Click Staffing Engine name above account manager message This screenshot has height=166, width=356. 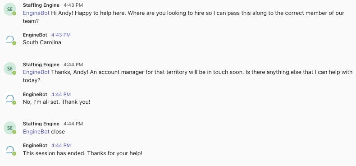click(41, 65)
